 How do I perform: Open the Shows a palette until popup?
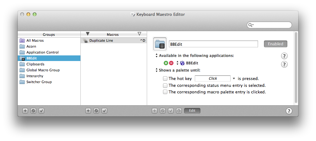(x=156, y=70)
